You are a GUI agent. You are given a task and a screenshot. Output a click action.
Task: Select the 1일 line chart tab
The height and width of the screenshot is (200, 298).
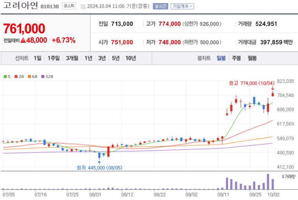coord(37,58)
